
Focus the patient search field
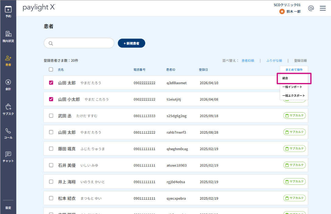click(x=79, y=43)
